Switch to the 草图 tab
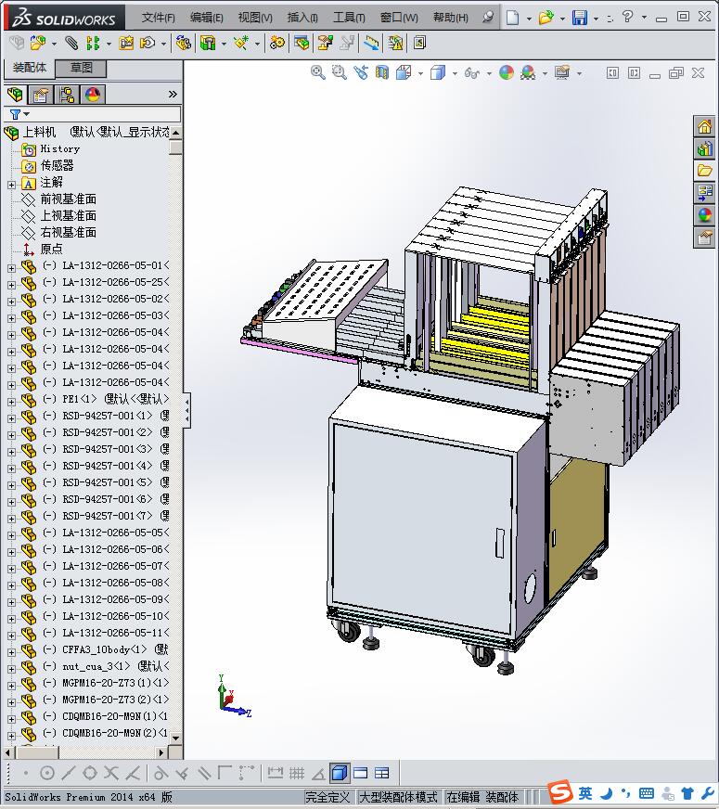 pos(81,68)
